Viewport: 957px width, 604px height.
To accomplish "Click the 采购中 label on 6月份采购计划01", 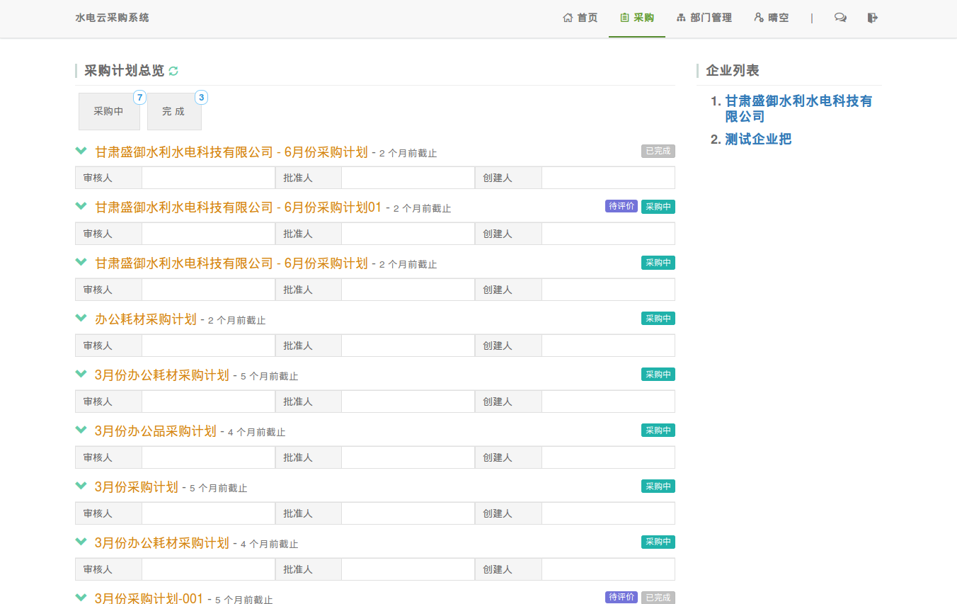I will click(658, 207).
